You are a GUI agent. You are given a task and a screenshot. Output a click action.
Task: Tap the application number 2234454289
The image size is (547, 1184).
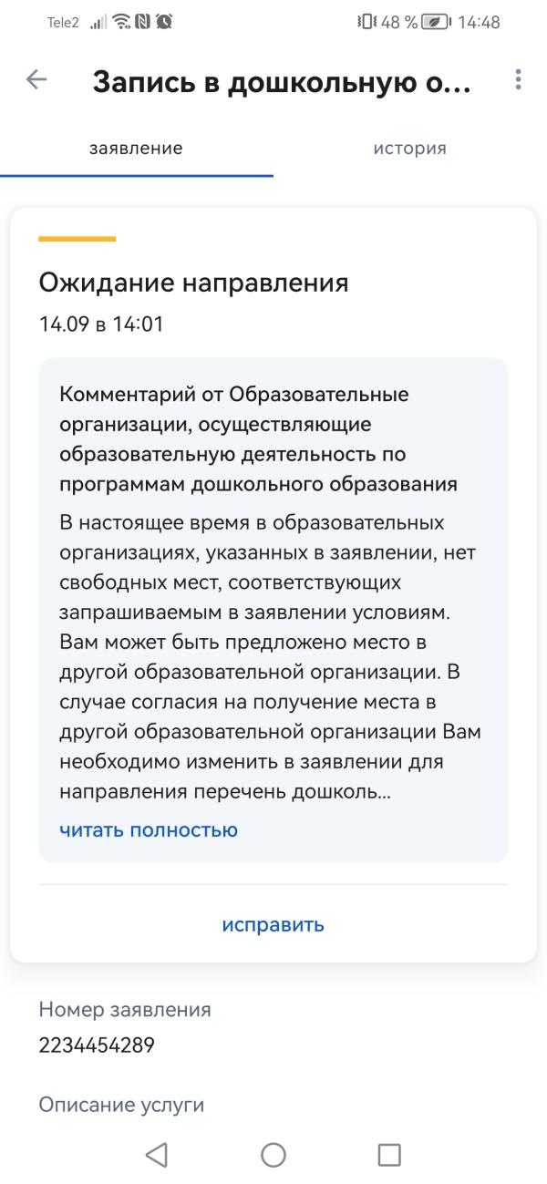pos(97,1046)
